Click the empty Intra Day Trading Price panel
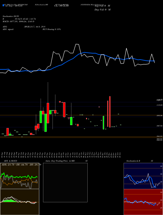The height and width of the screenshot is (215, 163). coord(65,182)
